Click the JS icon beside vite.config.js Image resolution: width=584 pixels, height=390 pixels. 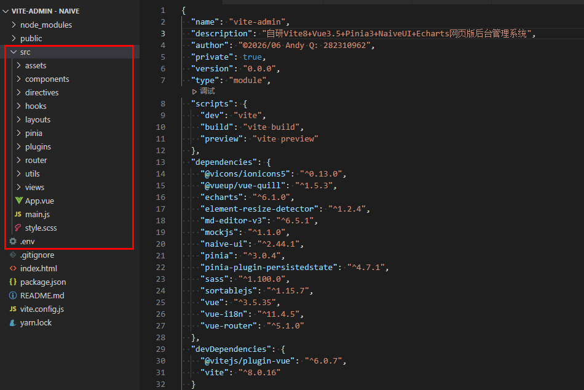[13, 309]
